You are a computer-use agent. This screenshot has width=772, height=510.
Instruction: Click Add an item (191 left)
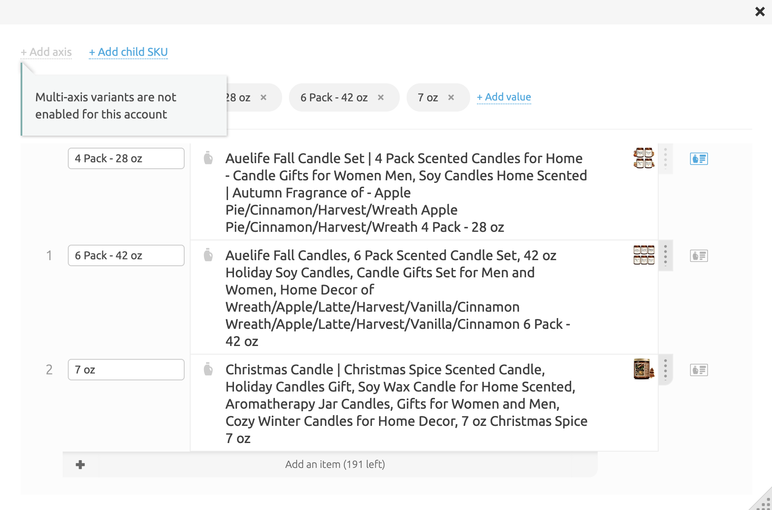pyautogui.click(x=335, y=464)
